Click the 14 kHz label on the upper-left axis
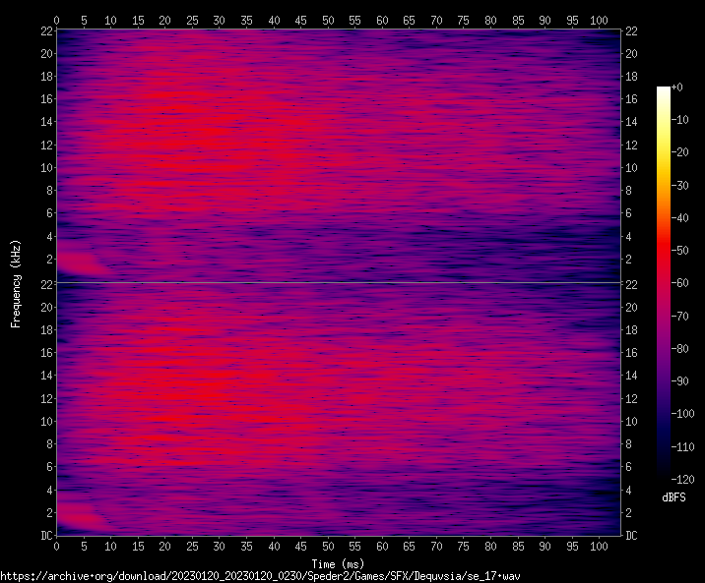 tap(45, 123)
